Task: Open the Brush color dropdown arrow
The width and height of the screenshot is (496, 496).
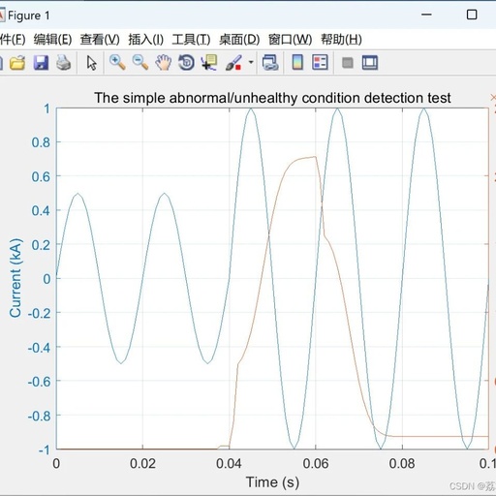Action: (251, 62)
